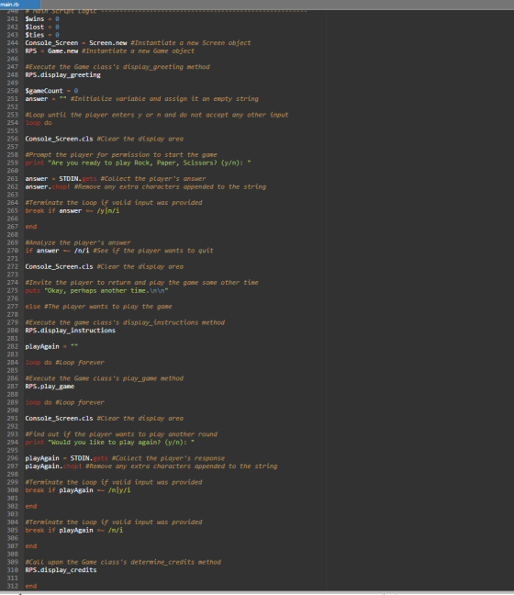Click the "#Loop until the player enters y or n" comment
The height and width of the screenshot is (595, 514).
157,115
